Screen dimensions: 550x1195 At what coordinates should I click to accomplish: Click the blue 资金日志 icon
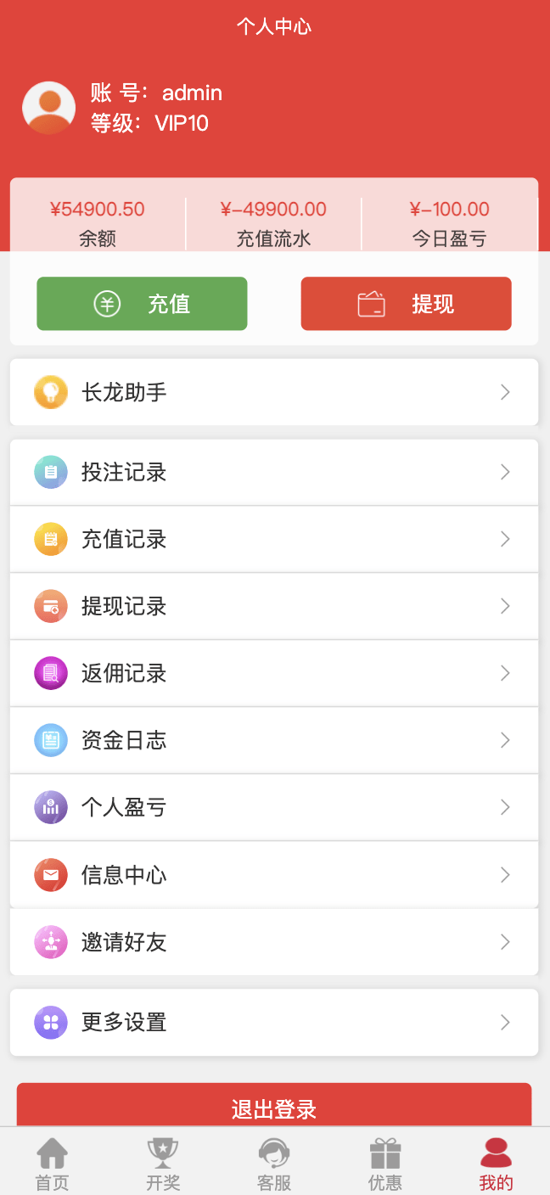pyautogui.click(x=51, y=740)
